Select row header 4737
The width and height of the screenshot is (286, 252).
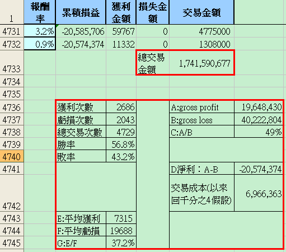12,119
